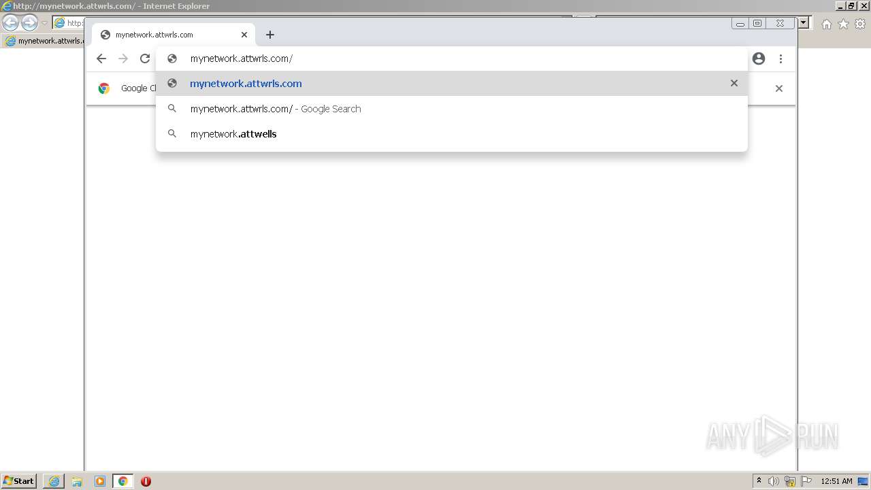Dismiss the Google Chrome info bar
Viewport: 871px width, 490px height.
779,88
